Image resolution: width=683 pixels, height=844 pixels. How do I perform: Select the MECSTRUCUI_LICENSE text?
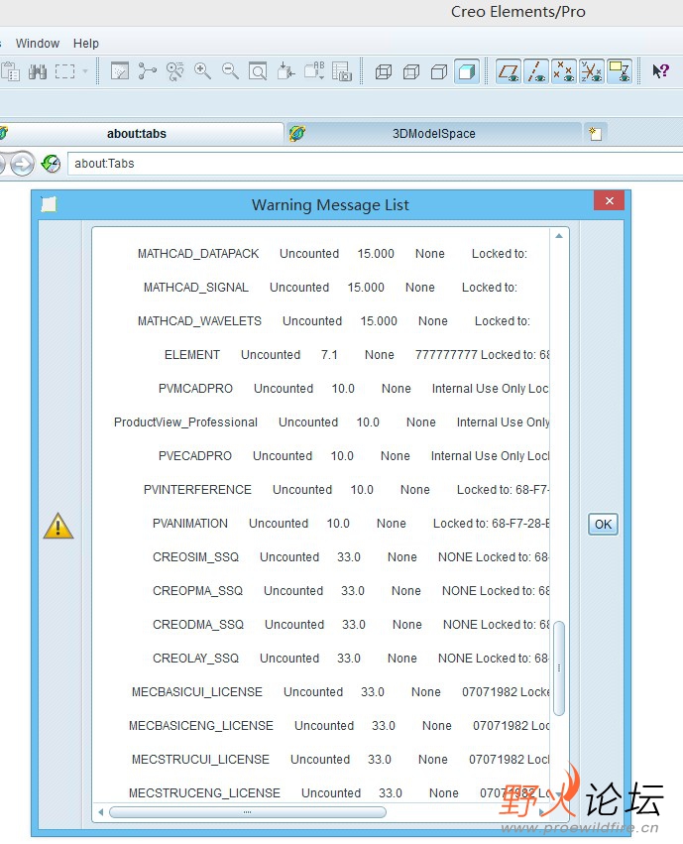[200, 760]
